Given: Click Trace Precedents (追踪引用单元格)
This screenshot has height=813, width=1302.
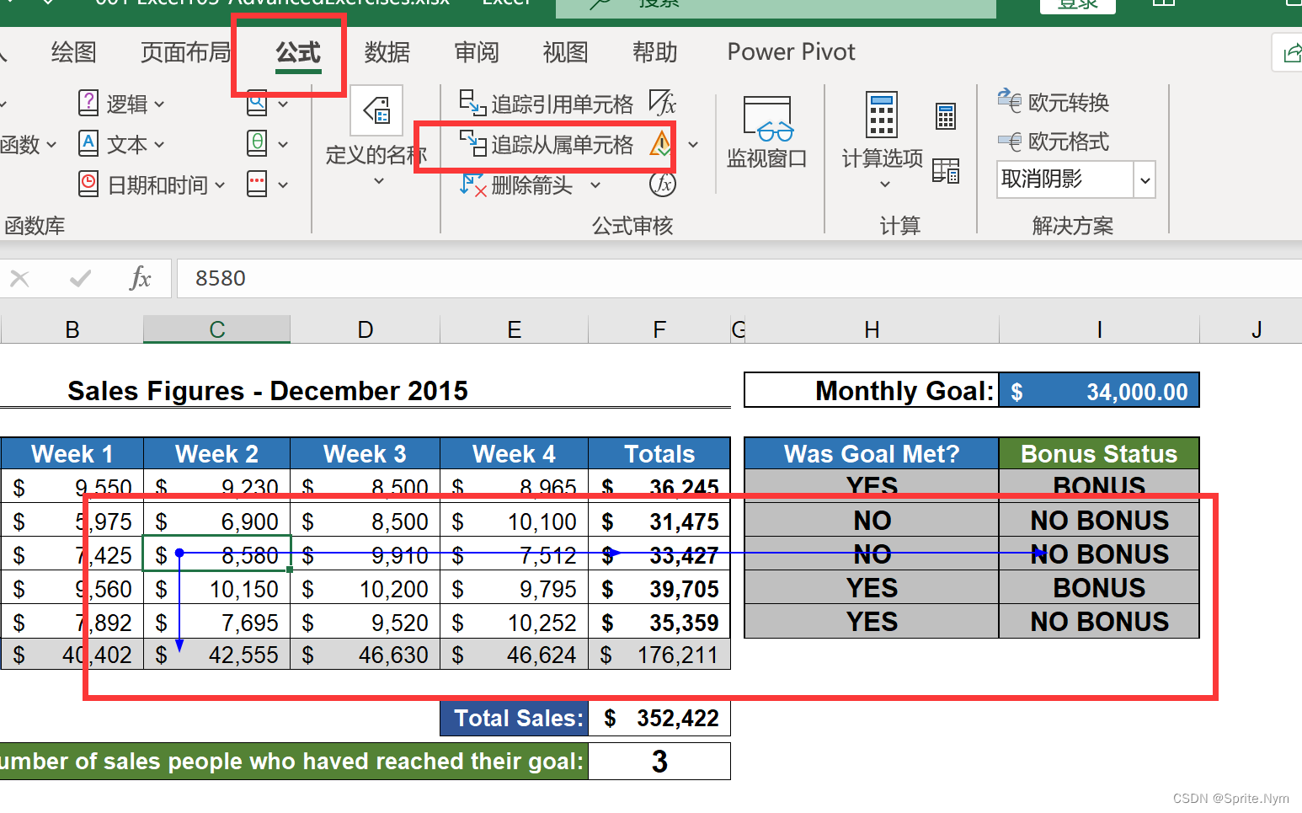Looking at the screenshot, I should click(547, 104).
